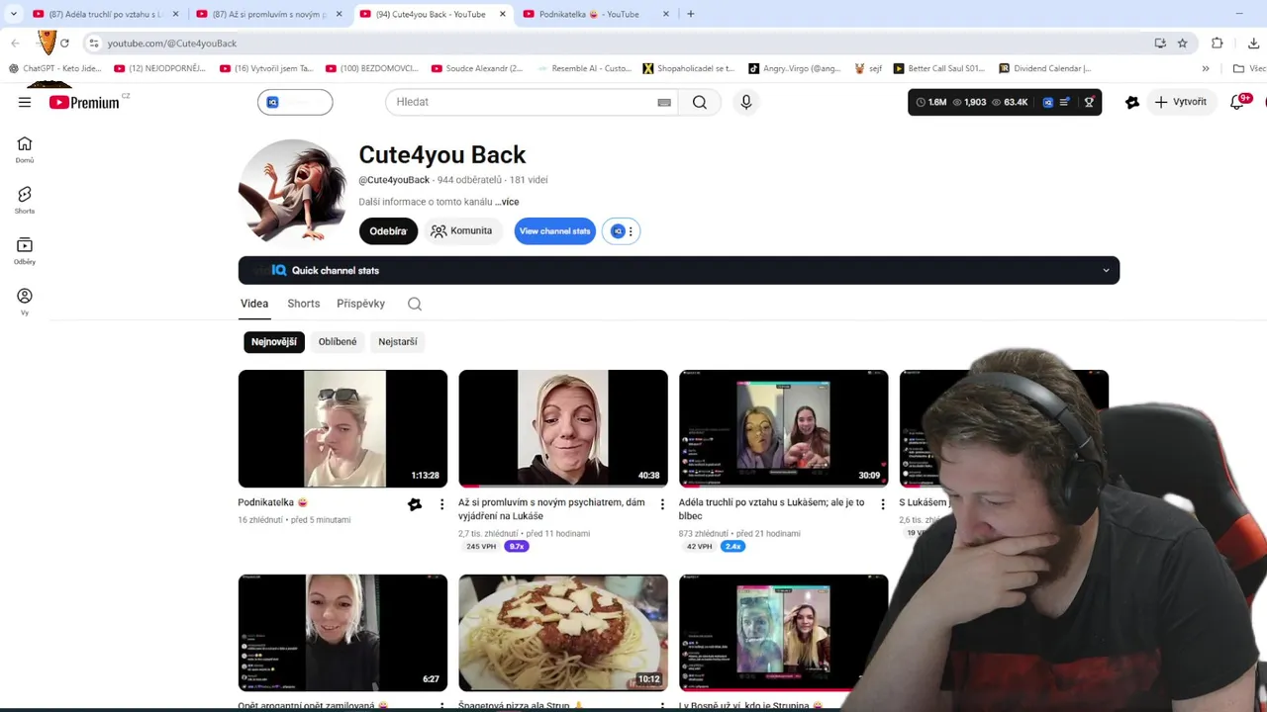Reload the page with refresh icon
The image size is (1267, 712).
tap(64, 44)
